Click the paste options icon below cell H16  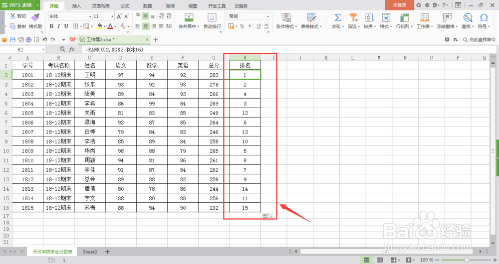[x=267, y=216]
